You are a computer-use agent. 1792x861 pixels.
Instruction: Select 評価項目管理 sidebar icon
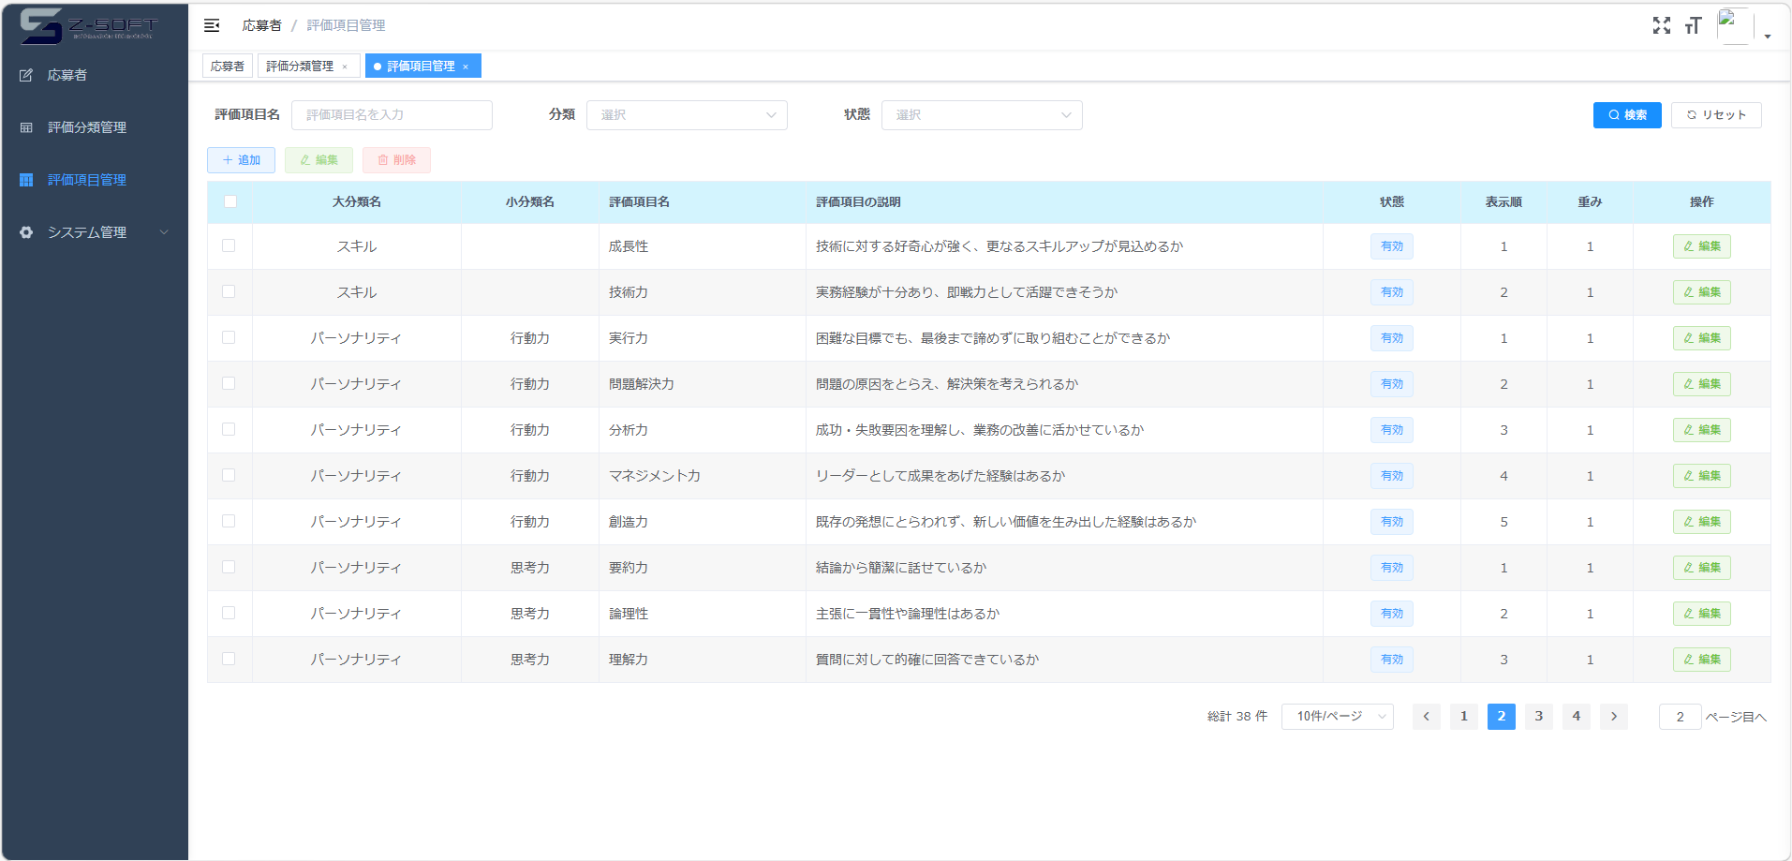click(25, 180)
